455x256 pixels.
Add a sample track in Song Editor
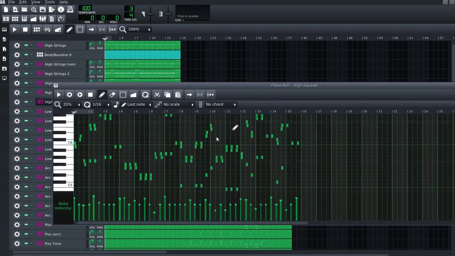point(47,30)
